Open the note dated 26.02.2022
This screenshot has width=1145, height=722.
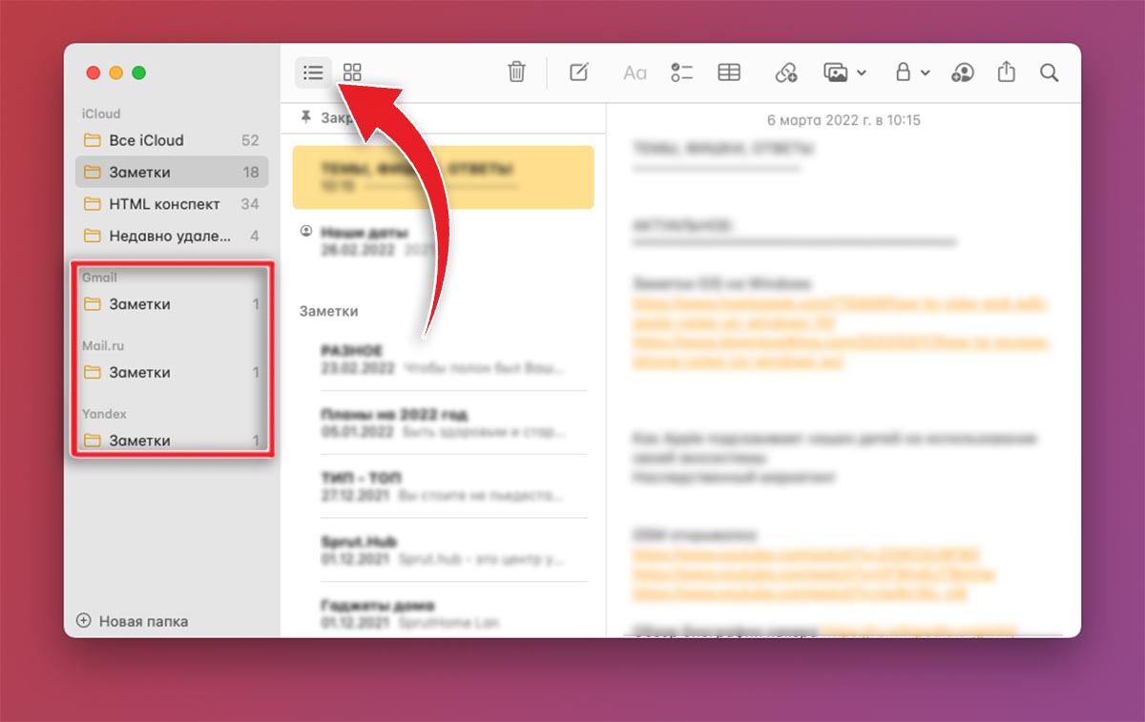coord(443,240)
